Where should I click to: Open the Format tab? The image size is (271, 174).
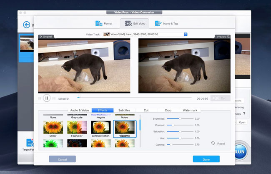(104, 23)
